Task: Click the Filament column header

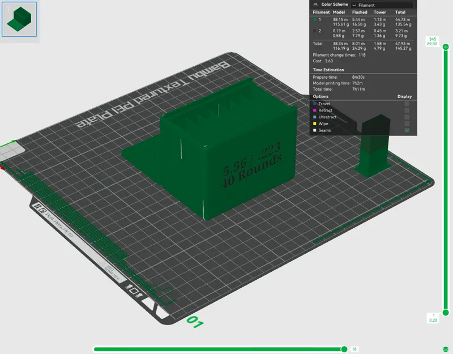Action: (x=321, y=12)
